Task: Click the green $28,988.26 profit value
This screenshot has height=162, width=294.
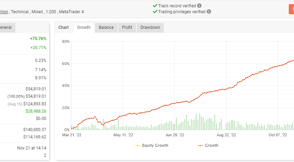Action: tap(36, 111)
